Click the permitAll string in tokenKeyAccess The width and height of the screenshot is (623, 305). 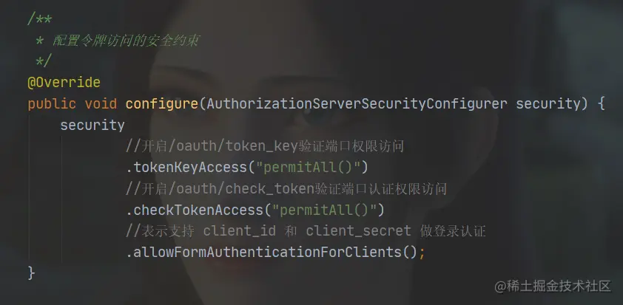click(x=308, y=168)
